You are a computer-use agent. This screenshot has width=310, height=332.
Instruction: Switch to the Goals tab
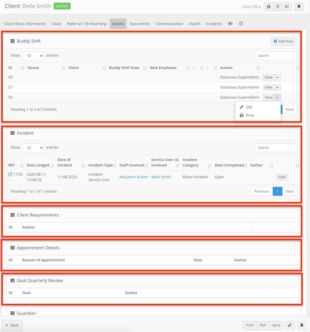coord(57,24)
